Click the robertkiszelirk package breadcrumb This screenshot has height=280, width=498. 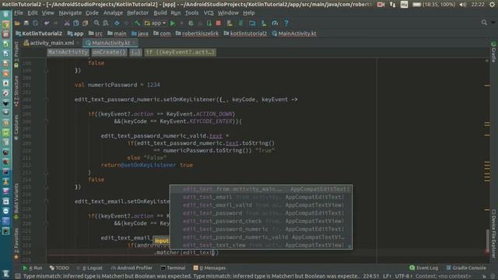(197, 33)
